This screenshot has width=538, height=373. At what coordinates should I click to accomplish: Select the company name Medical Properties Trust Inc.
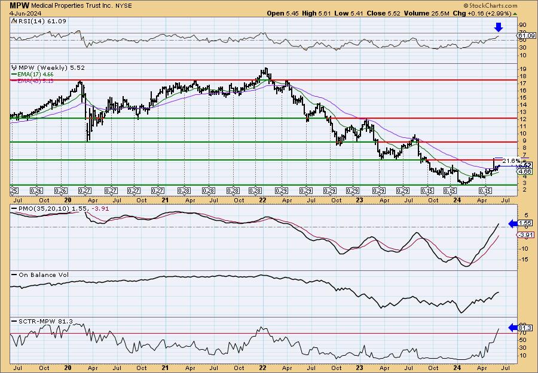[x=73, y=5]
